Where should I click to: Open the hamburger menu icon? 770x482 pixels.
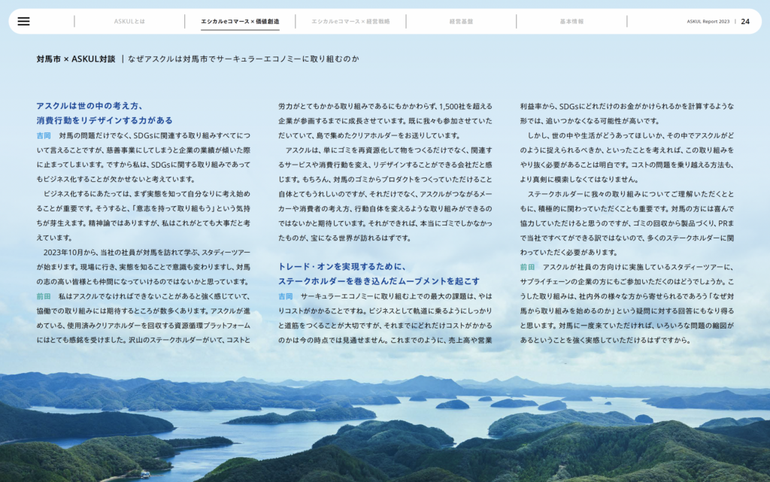point(23,21)
